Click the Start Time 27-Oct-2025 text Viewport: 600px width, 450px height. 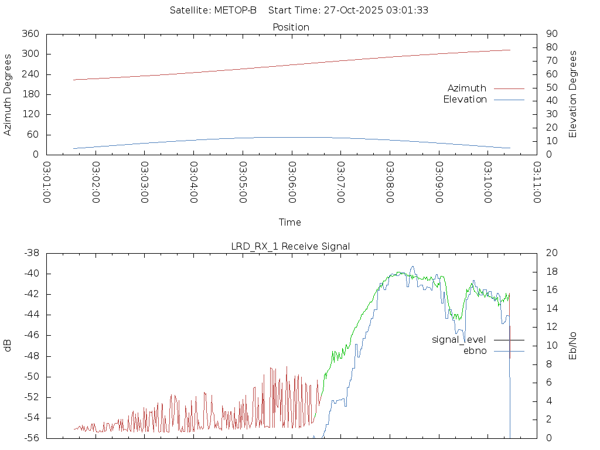pyautogui.click(x=349, y=11)
